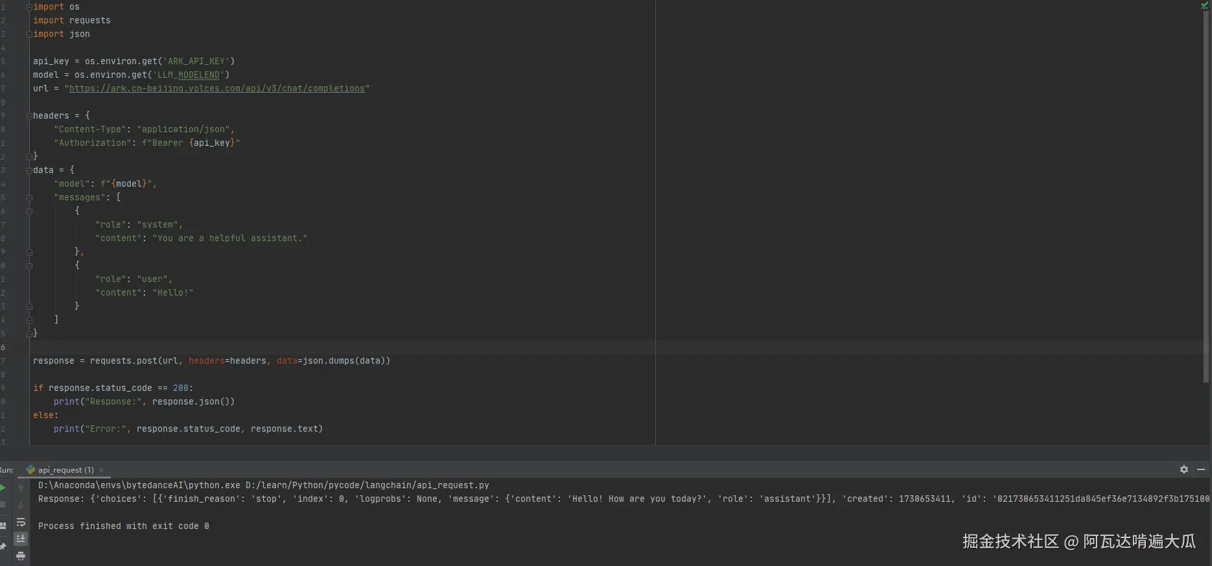Screen dimensions: 1212x566
Task: Click the down-arrow stack trace navigation icon
Action: pyautogui.click(x=21, y=504)
